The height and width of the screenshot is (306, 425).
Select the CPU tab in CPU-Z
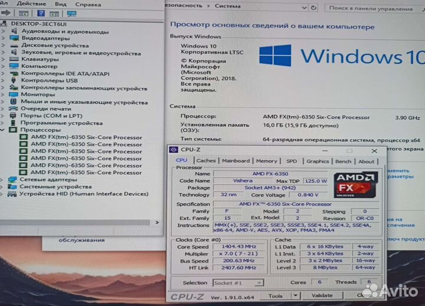pos(181,160)
